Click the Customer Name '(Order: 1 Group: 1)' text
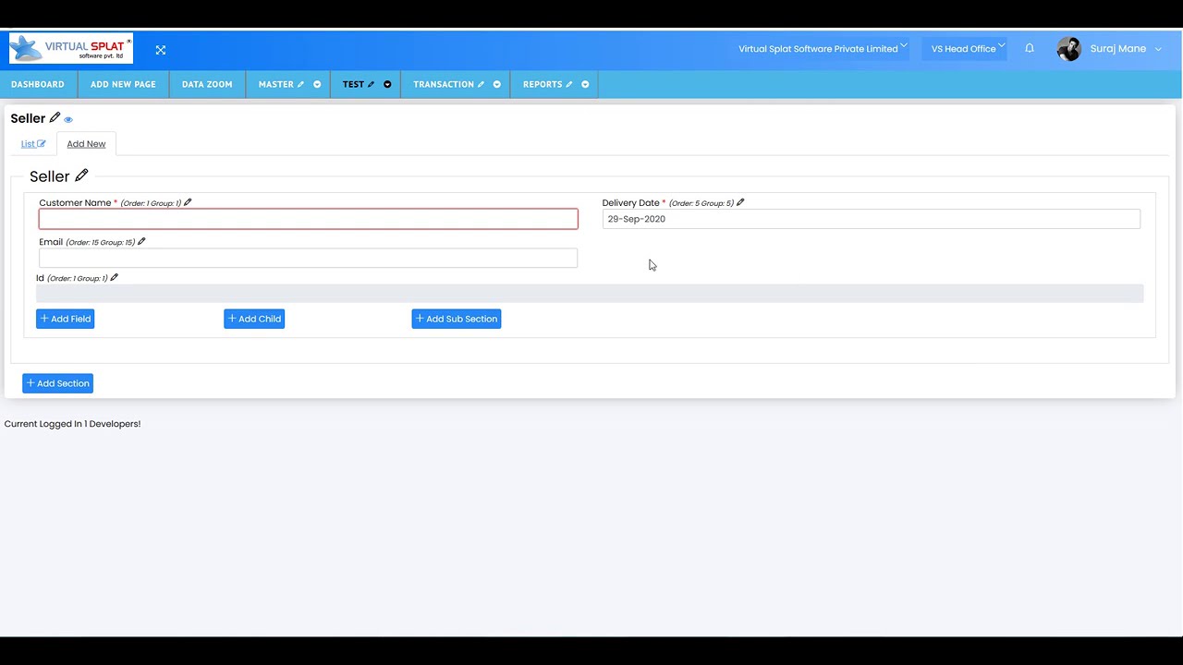1183x665 pixels. 151,203
